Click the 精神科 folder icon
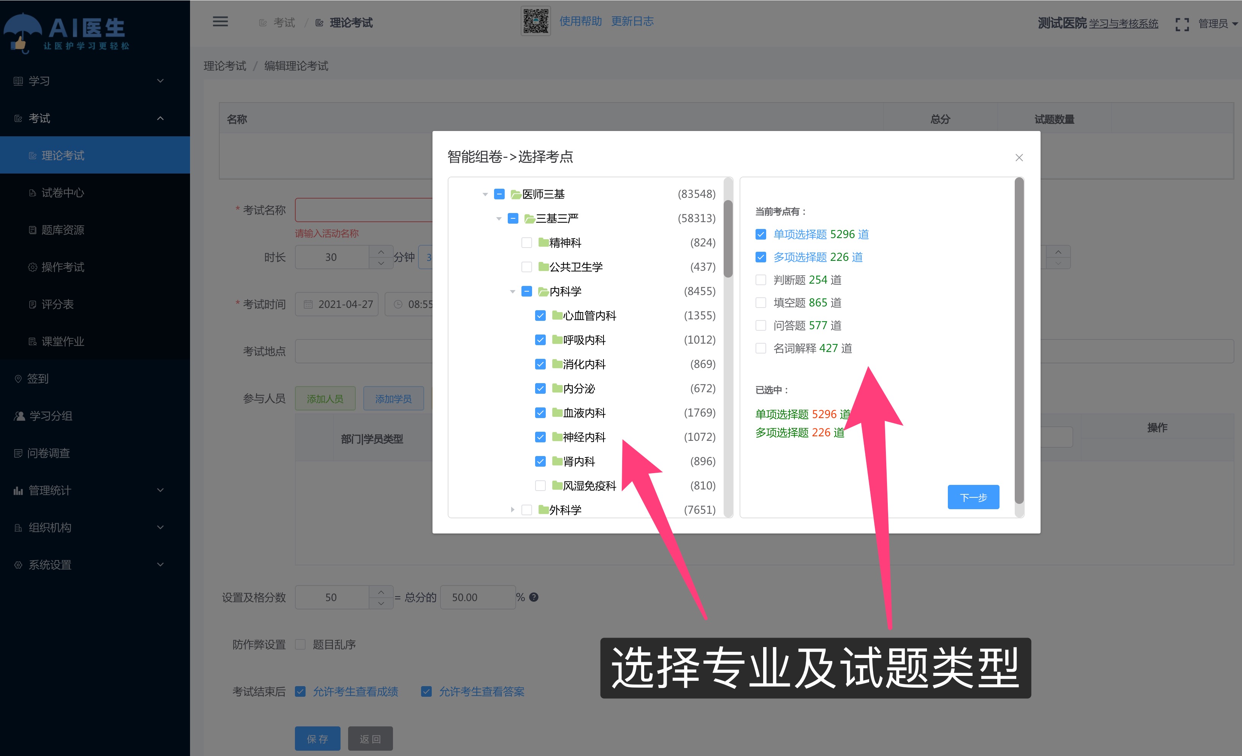 (543, 242)
